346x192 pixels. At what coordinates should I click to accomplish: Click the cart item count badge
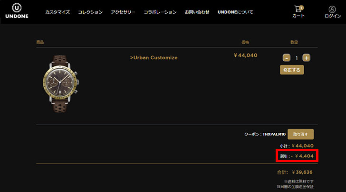[301, 8]
